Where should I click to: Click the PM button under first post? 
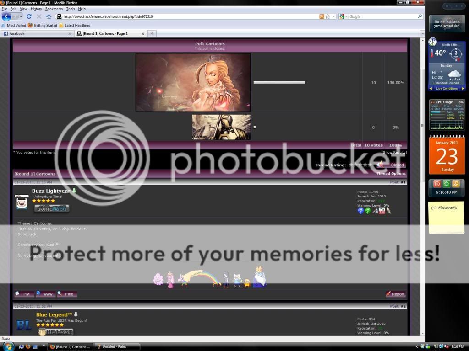tap(24, 294)
